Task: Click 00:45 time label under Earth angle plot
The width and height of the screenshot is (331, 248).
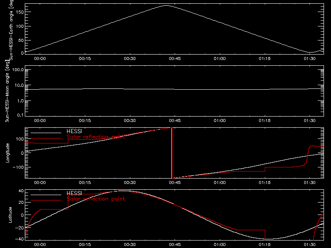Action: 175,59
